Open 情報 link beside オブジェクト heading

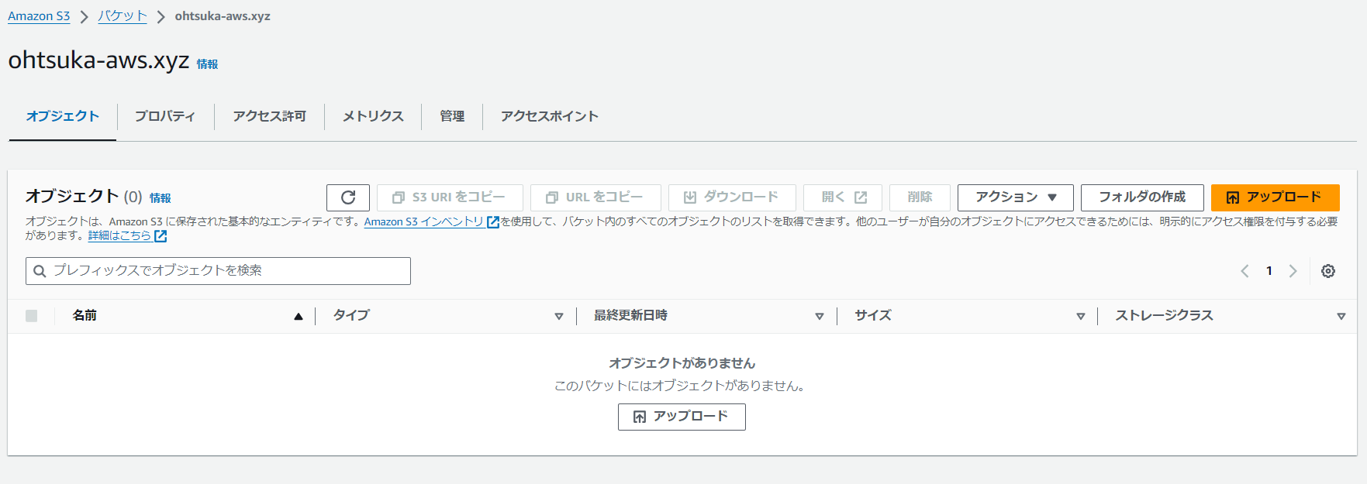pyautogui.click(x=161, y=198)
